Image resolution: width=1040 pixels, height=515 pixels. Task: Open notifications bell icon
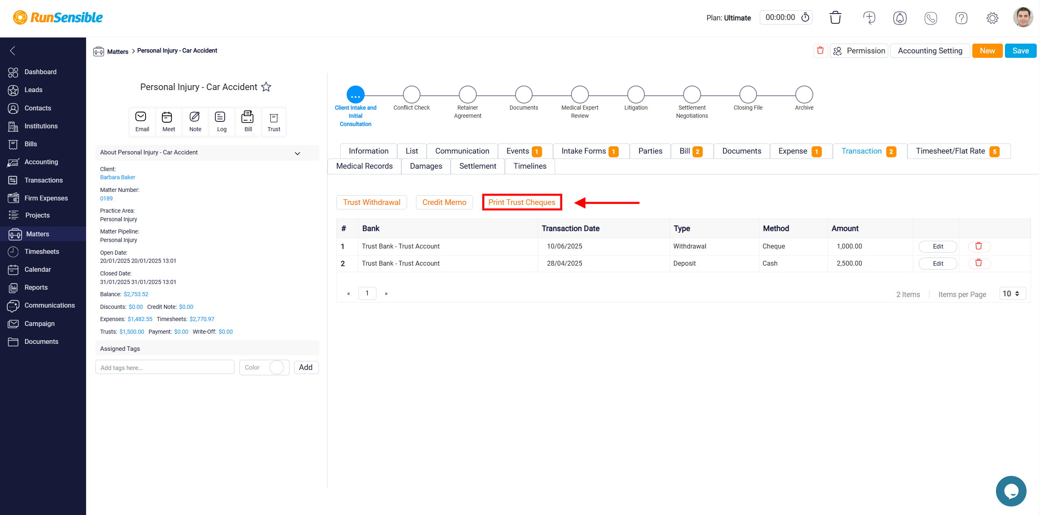click(x=900, y=18)
